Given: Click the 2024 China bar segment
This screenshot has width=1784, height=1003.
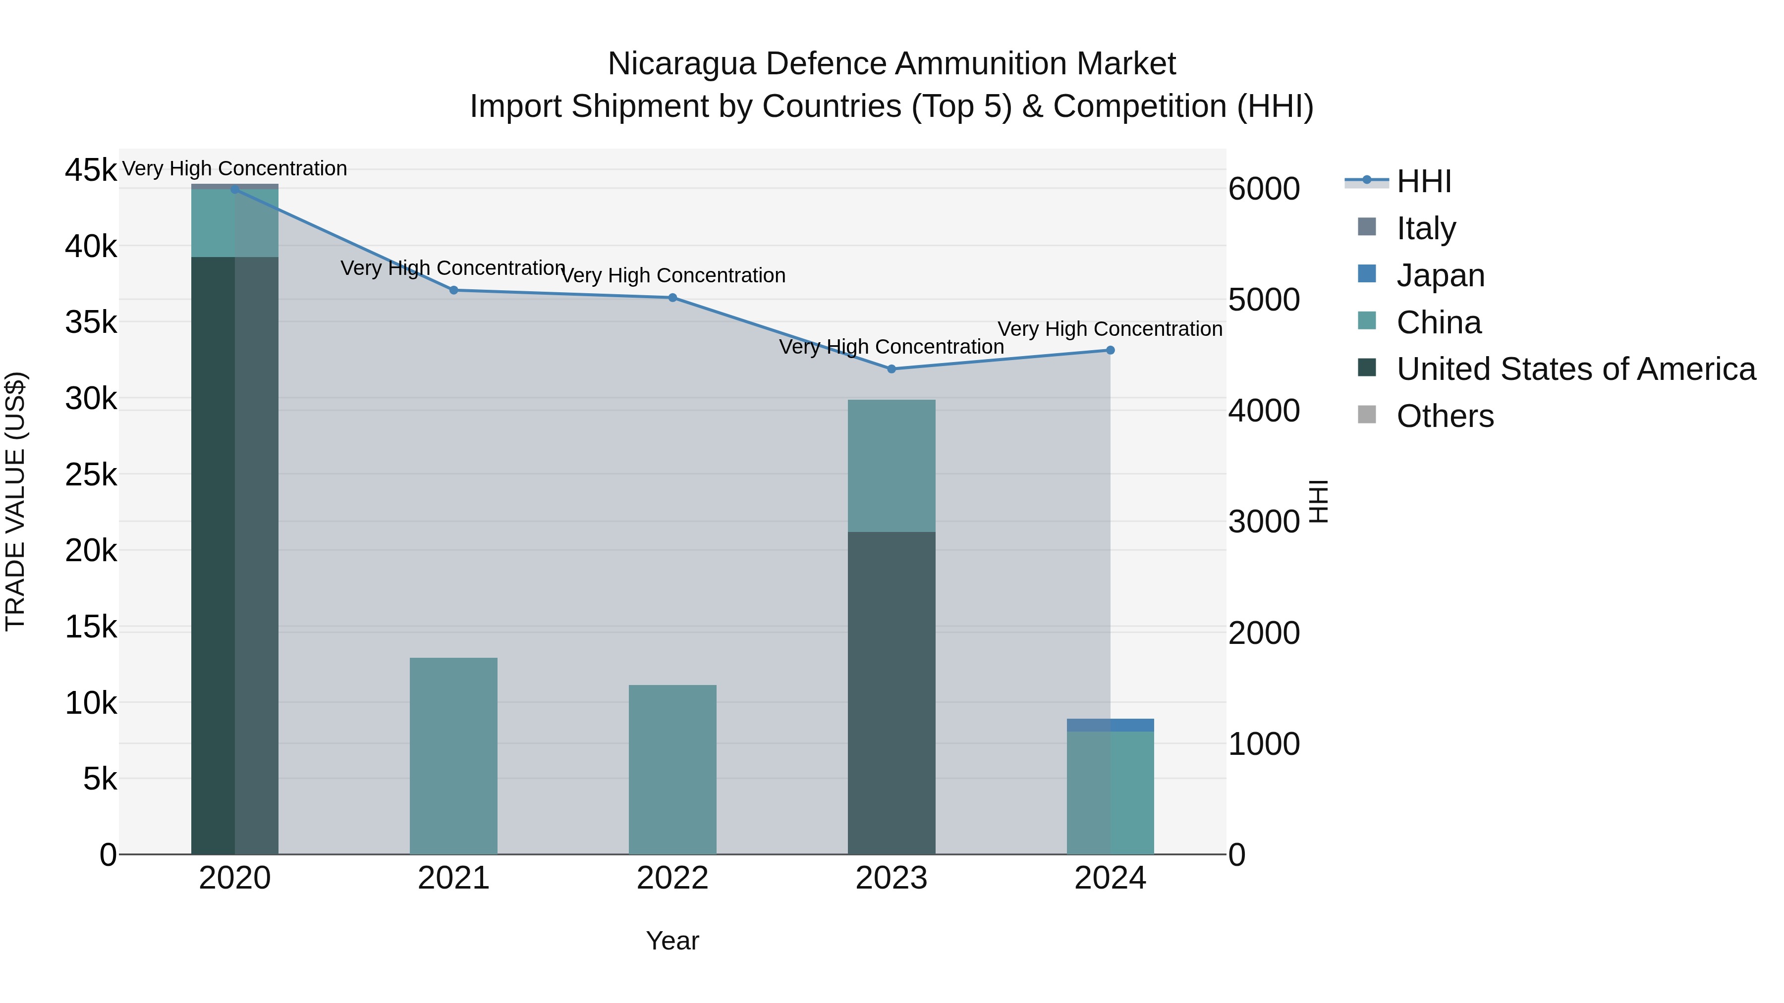Looking at the screenshot, I should [1110, 792].
